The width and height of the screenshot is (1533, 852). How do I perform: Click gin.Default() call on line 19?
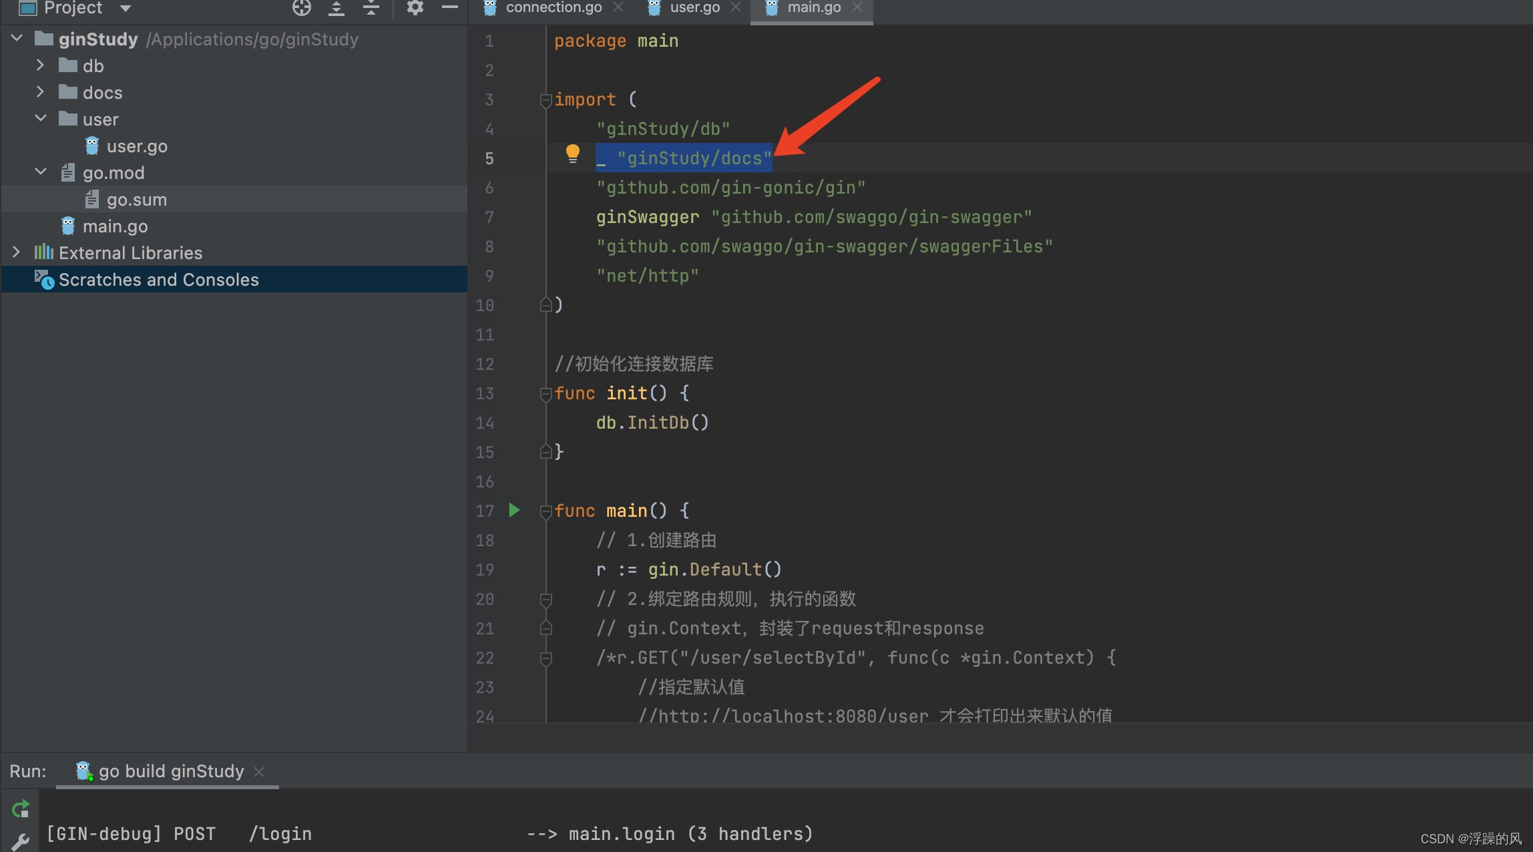pos(714,570)
